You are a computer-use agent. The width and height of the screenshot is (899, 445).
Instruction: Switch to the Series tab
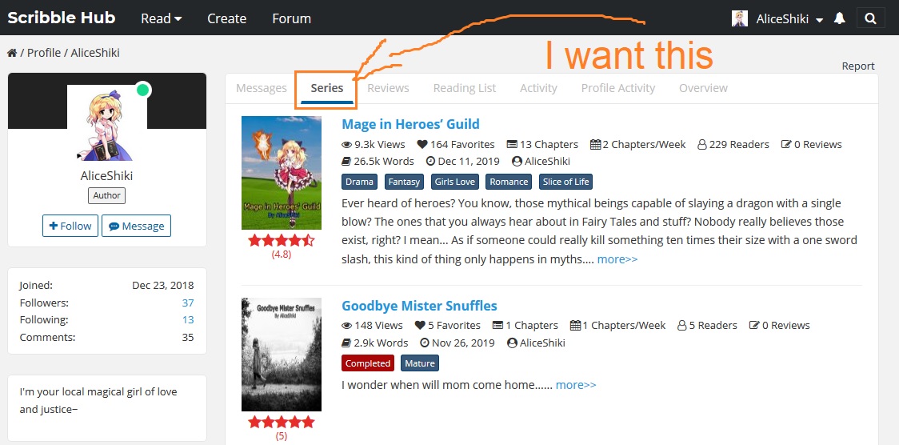pos(327,88)
